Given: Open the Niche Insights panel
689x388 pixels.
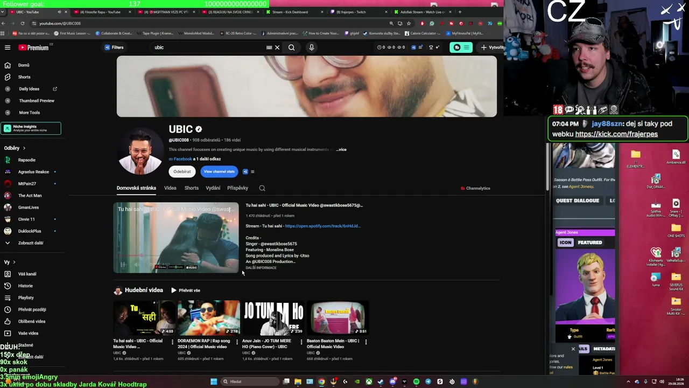Looking at the screenshot, I should click(31, 128).
